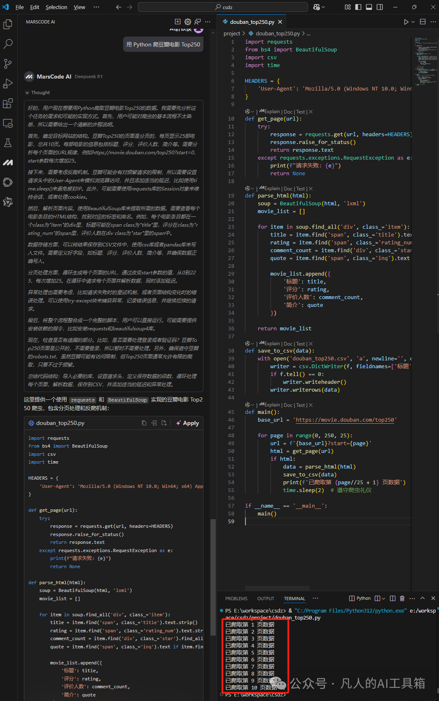Open the View menu
The image size is (439, 701).
click(x=79, y=7)
